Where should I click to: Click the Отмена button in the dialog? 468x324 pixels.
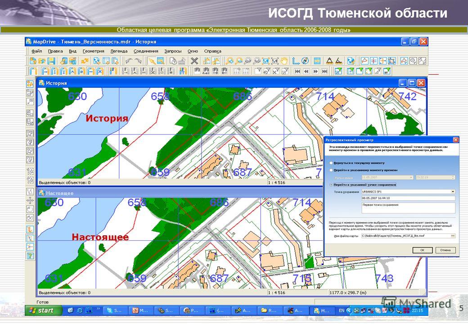445,250
